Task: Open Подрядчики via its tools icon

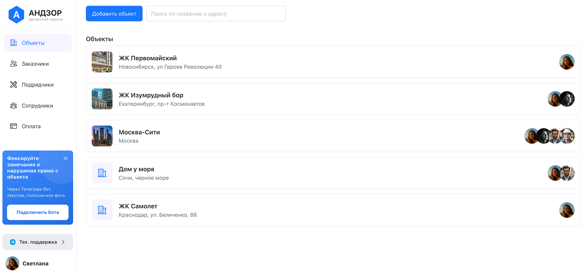Action: tap(14, 85)
